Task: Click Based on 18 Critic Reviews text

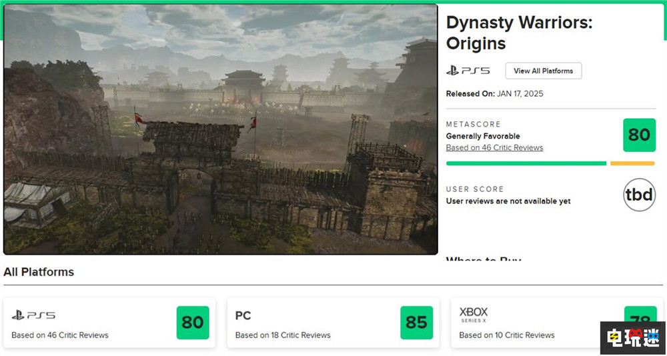Action: coord(283,335)
